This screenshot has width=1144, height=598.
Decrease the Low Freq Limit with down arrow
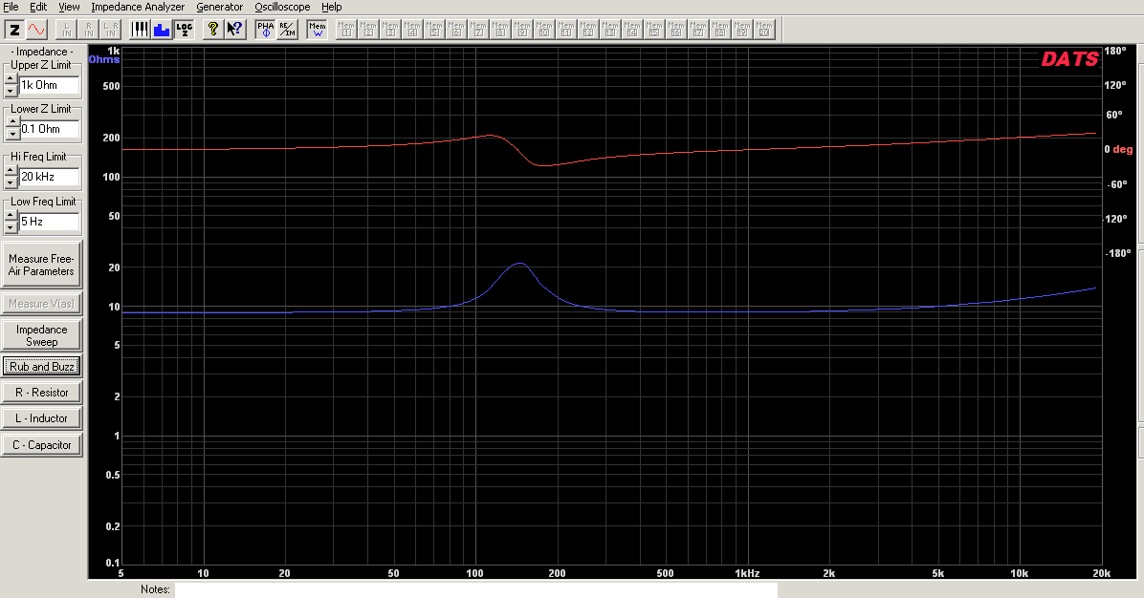coord(11,227)
